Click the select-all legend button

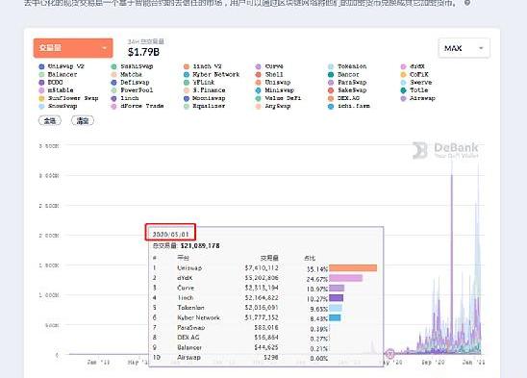[50, 120]
